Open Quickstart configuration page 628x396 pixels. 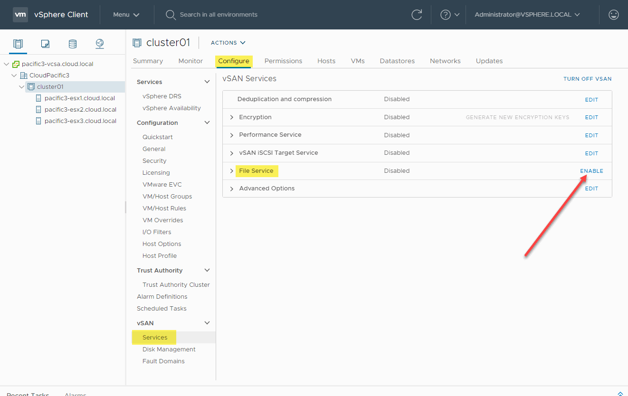(x=158, y=137)
